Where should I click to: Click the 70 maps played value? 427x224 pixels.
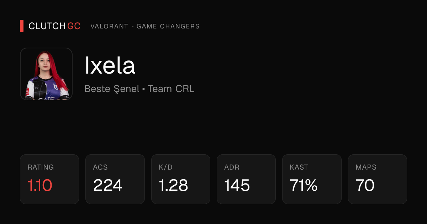pyautogui.click(x=365, y=185)
